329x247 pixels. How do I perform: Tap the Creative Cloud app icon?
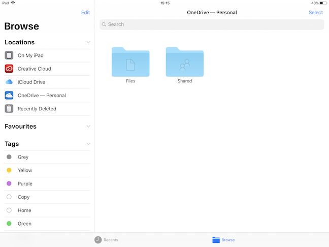9,69
